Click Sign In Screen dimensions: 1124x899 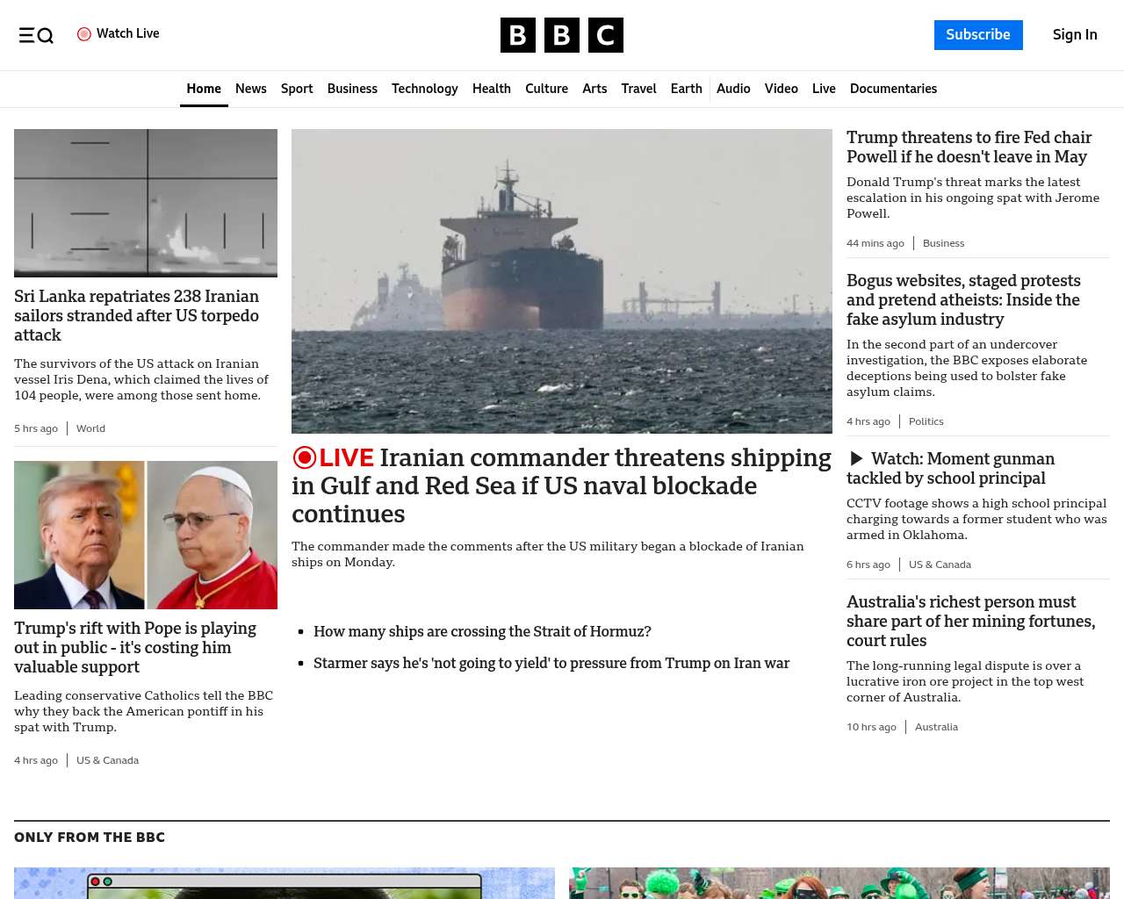1074,35
